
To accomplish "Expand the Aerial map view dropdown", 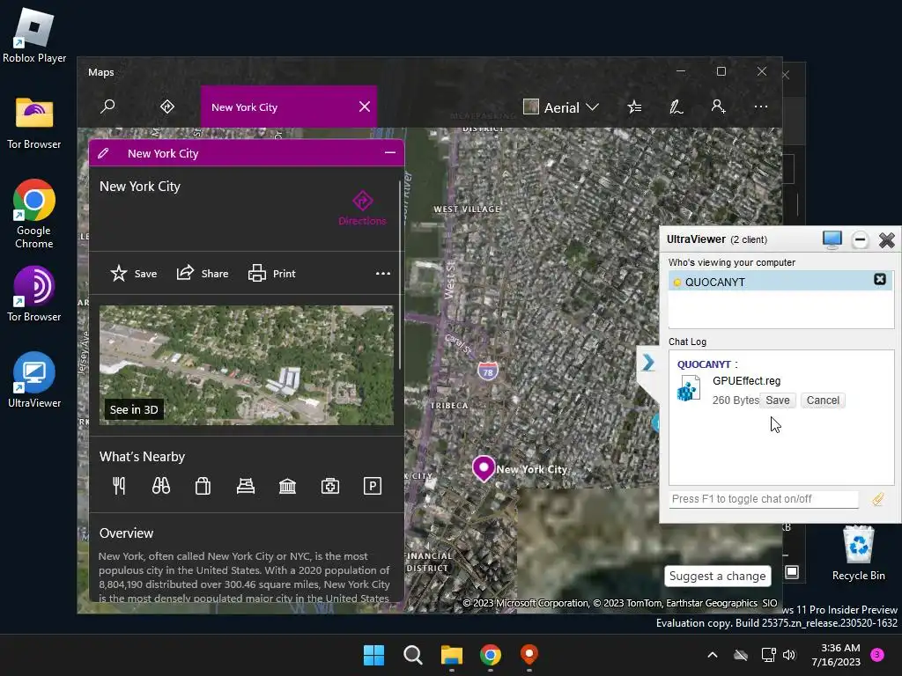I will coord(562,107).
